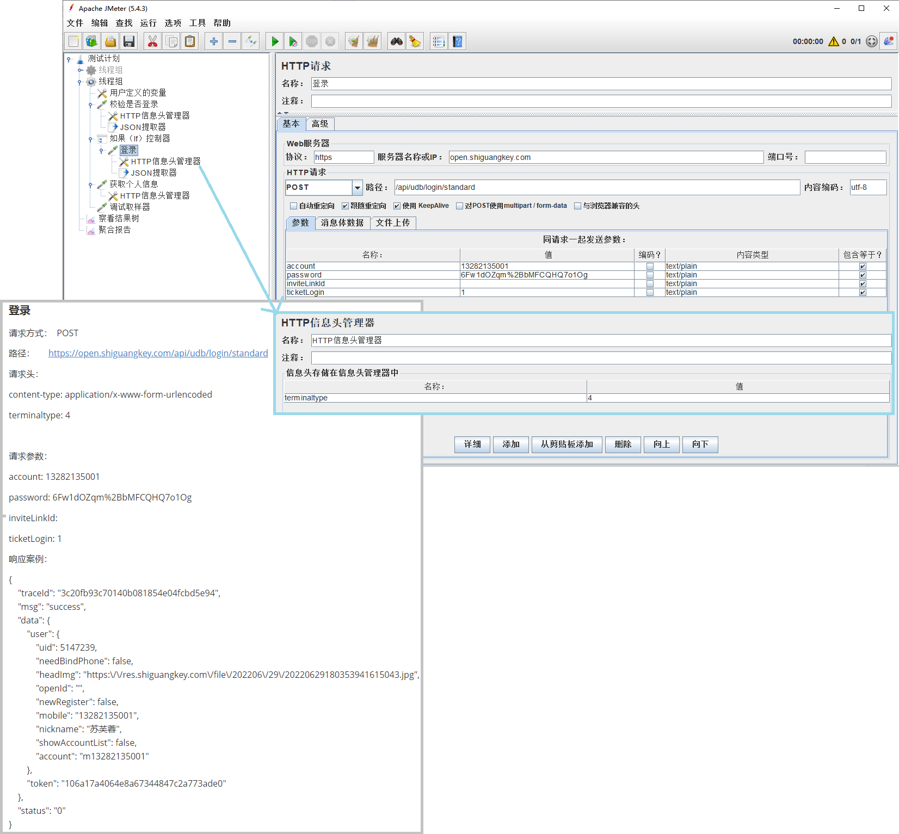Switch to the 消息体数据 tab
Screen dimensions: 899x834
[342, 223]
